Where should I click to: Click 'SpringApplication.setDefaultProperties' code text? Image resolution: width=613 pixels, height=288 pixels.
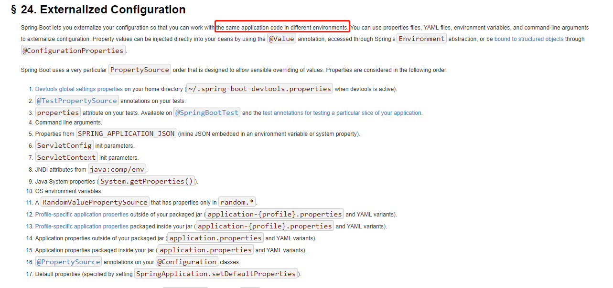click(x=216, y=274)
